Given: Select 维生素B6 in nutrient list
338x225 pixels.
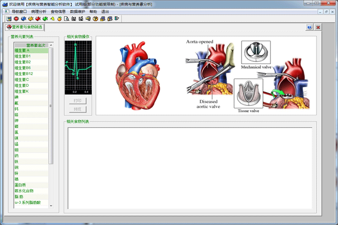Looking at the screenshot, I should pyautogui.click(x=31, y=68).
